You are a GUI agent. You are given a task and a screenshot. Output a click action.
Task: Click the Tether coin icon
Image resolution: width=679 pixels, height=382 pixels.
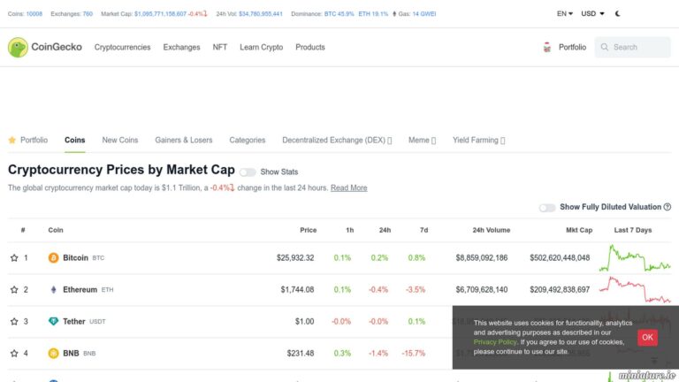pos(53,321)
